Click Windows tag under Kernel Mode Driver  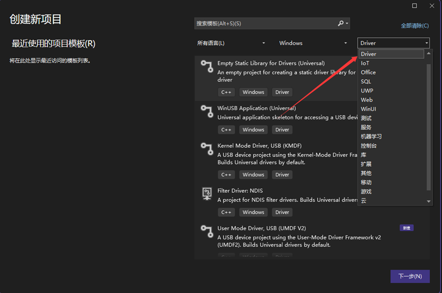click(x=253, y=174)
